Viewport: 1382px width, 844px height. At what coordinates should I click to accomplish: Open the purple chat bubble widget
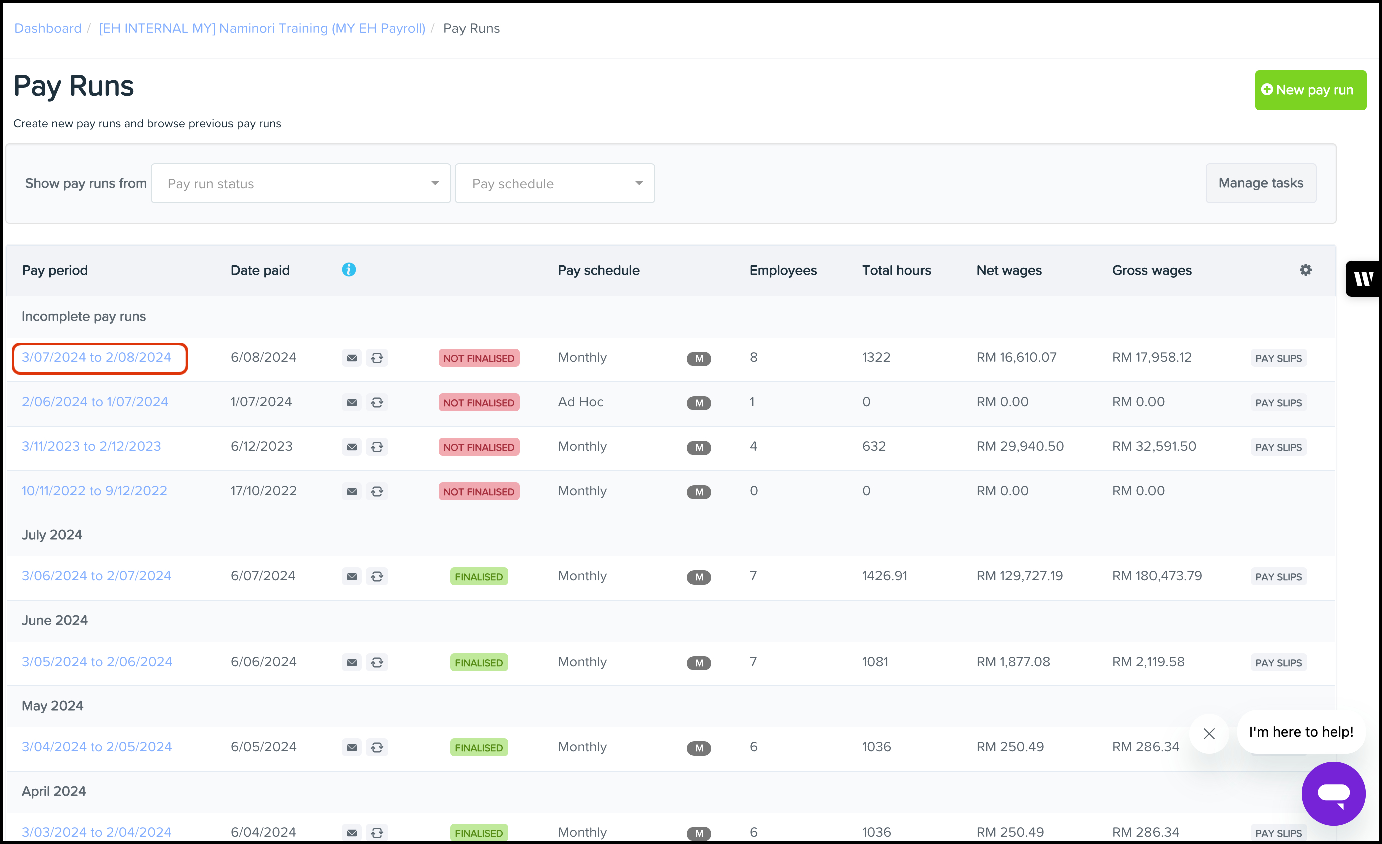point(1333,793)
